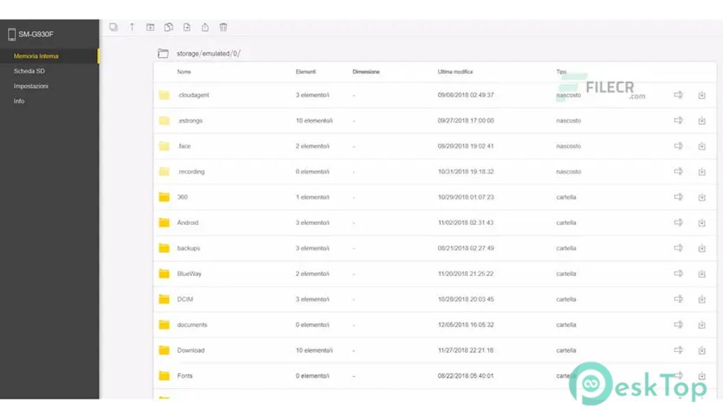Click the select-all icon in toolbar
Viewport: 723px width, 418px height.
tap(114, 27)
